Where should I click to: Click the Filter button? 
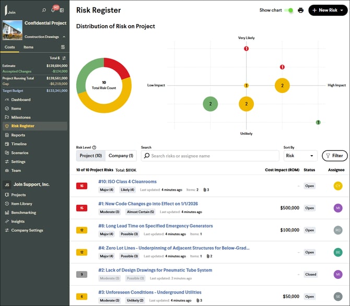coord(334,156)
